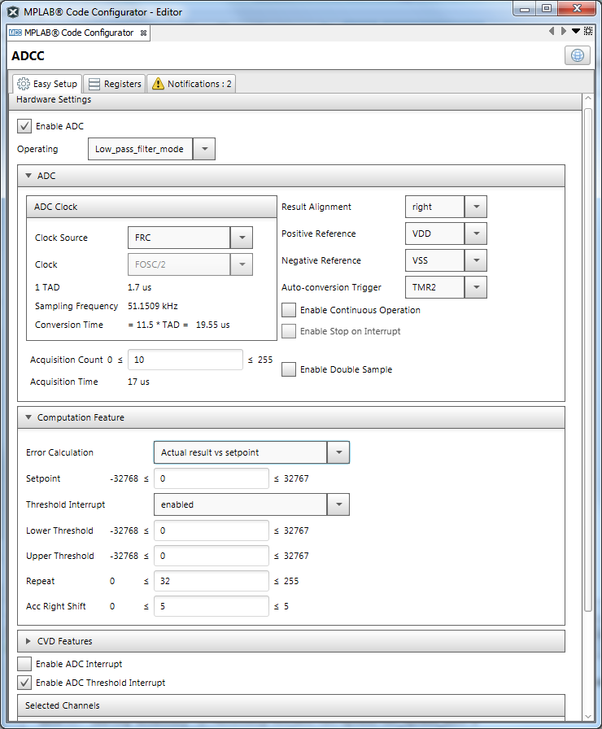Click the 51.1509 kHz sampling frequency value
Viewport: 602px width, 729px height.
pyautogui.click(x=152, y=306)
